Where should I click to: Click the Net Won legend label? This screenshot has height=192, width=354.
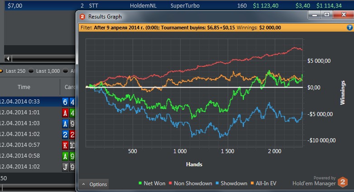154,183
